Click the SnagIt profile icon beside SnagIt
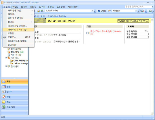 (x=109, y=11)
